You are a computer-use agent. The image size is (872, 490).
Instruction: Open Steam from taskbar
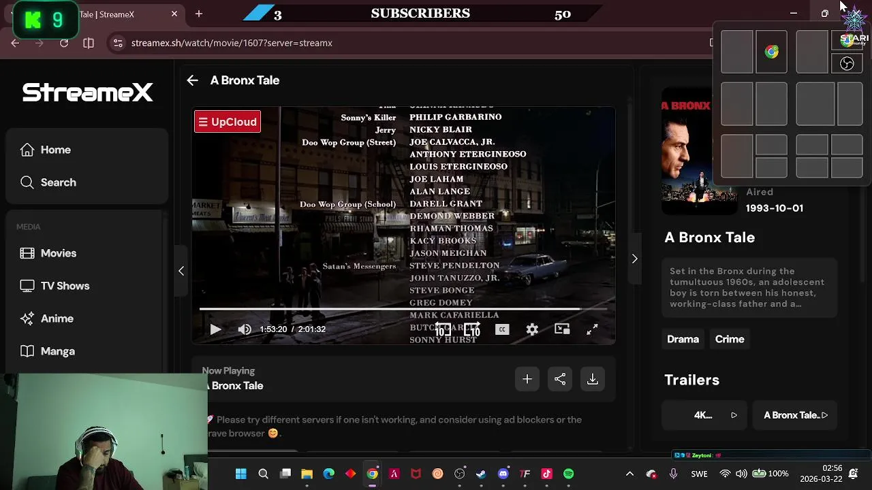coord(481,474)
